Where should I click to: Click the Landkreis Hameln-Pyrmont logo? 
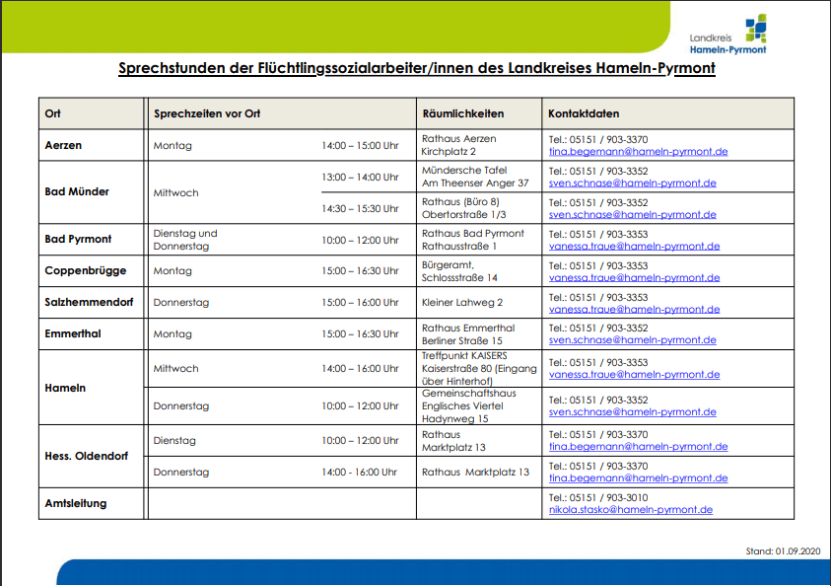click(x=728, y=35)
